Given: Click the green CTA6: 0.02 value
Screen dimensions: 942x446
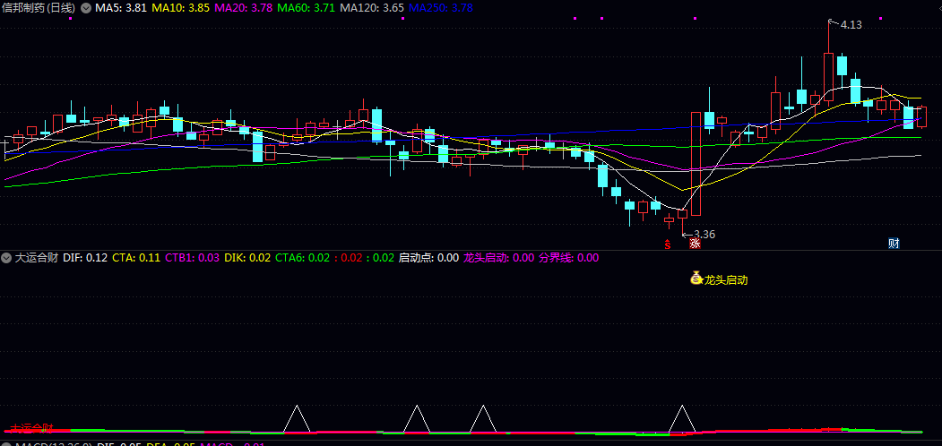Looking at the screenshot, I should 303,258.
